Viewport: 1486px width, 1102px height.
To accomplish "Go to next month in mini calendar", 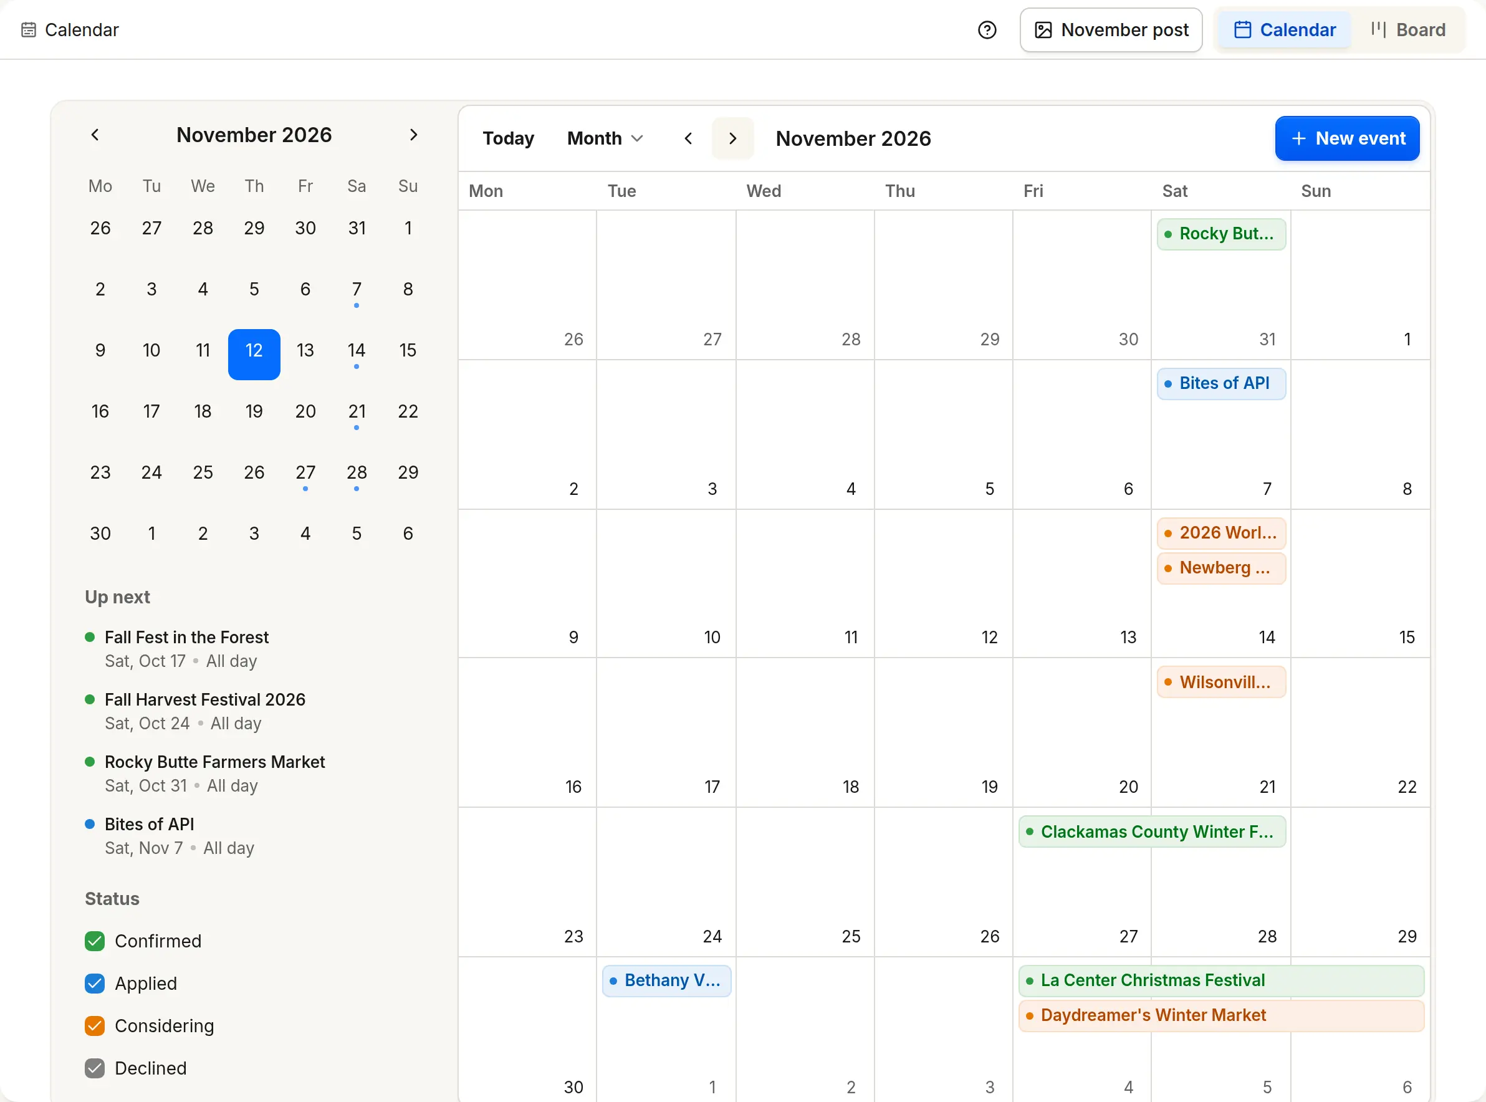I will click(x=413, y=135).
